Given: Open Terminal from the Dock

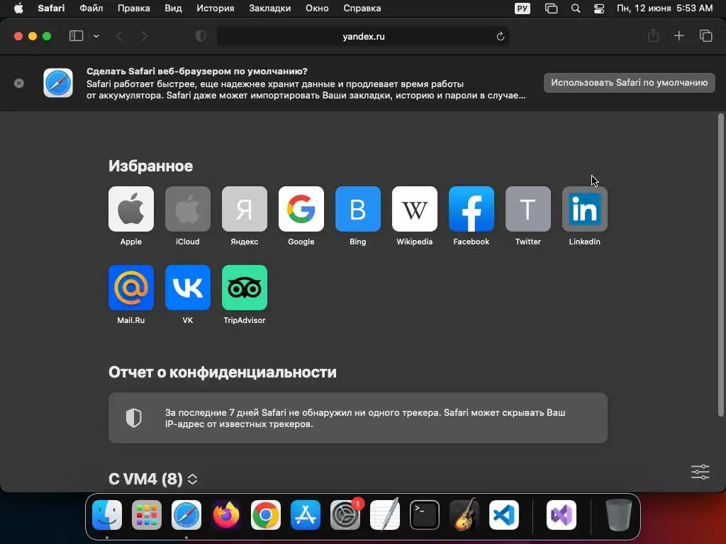Looking at the screenshot, I should click(x=425, y=515).
